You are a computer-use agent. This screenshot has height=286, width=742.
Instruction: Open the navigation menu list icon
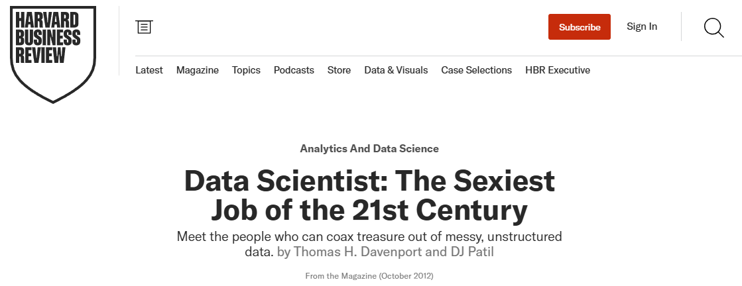coord(144,26)
